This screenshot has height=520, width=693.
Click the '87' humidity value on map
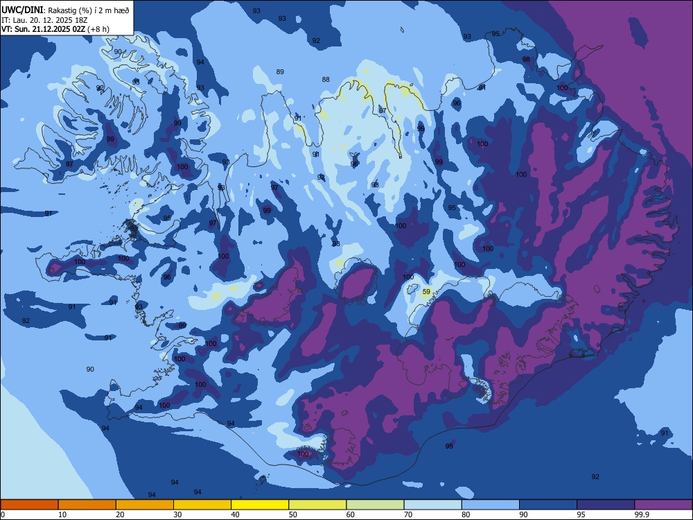pyautogui.click(x=383, y=110)
